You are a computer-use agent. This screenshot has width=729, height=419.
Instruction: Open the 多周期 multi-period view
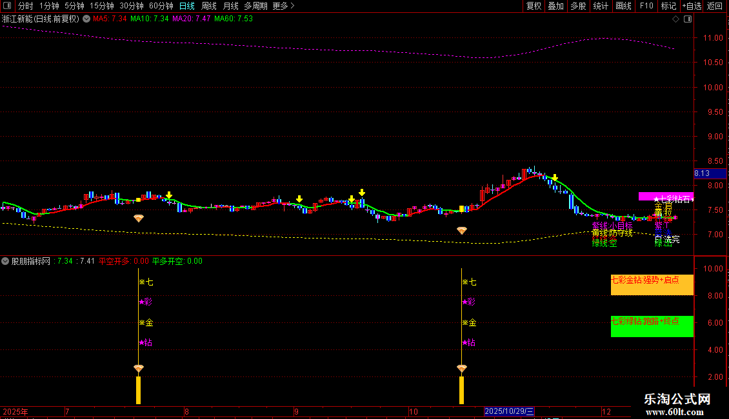point(255,6)
